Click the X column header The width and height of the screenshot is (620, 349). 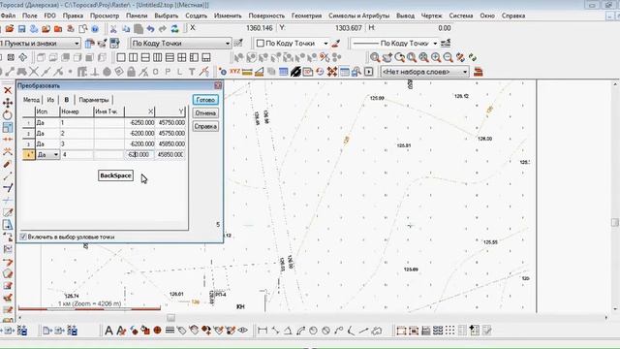click(139, 111)
